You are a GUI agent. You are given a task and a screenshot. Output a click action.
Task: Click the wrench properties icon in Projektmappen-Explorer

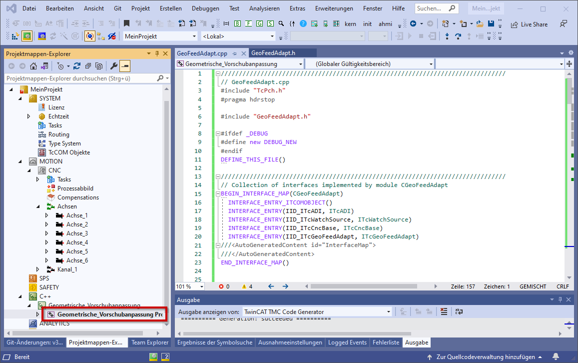[114, 66]
